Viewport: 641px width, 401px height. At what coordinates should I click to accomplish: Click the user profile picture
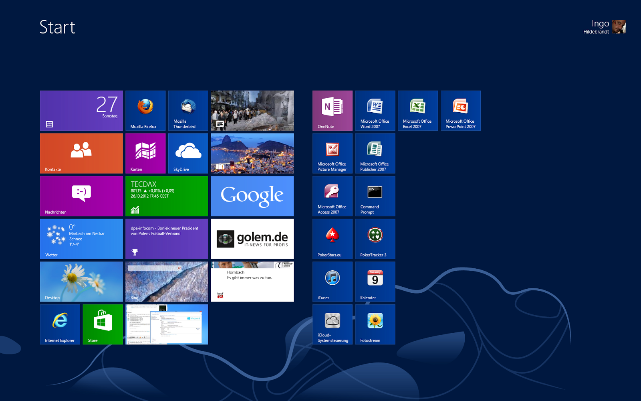pyautogui.click(x=619, y=27)
